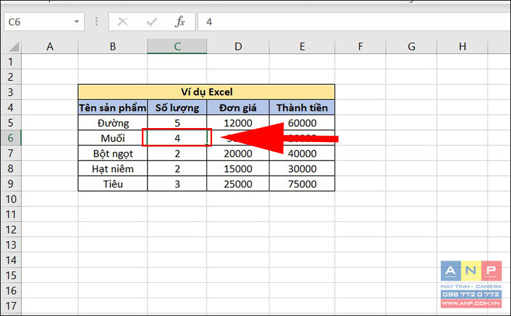Image resolution: width=511 pixels, height=316 pixels.
Task: Select row 13 header
Action: (x=11, y=245)
